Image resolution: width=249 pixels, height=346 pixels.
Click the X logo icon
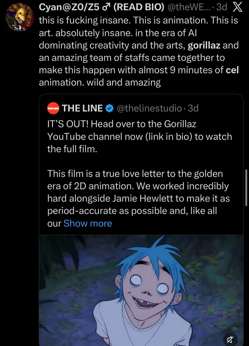pyautogui.click(x=238, y=7)
